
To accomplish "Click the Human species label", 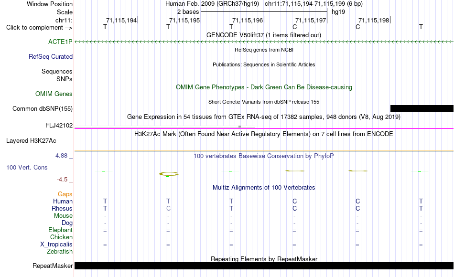I will [x=63, y=201].
